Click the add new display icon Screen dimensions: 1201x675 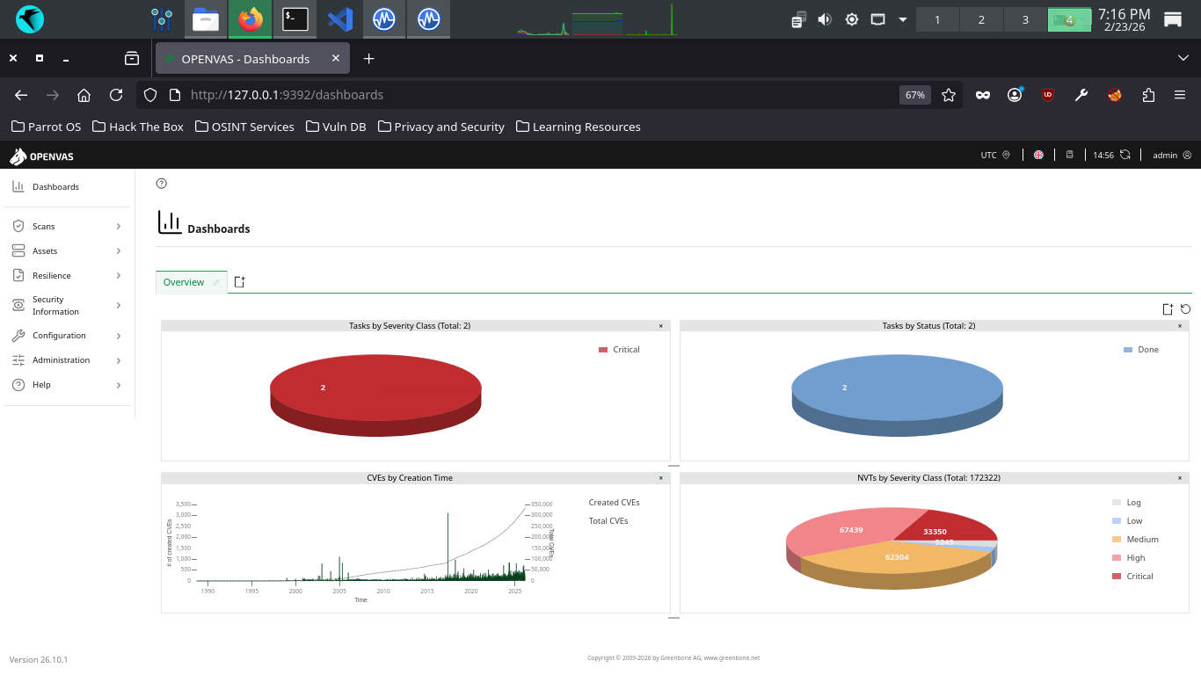1168,308
